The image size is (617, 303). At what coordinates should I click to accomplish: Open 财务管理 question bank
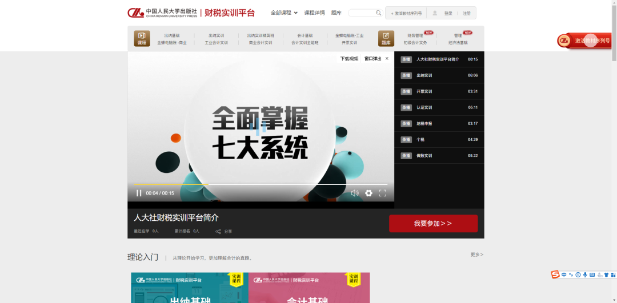(x=415, y=35)
